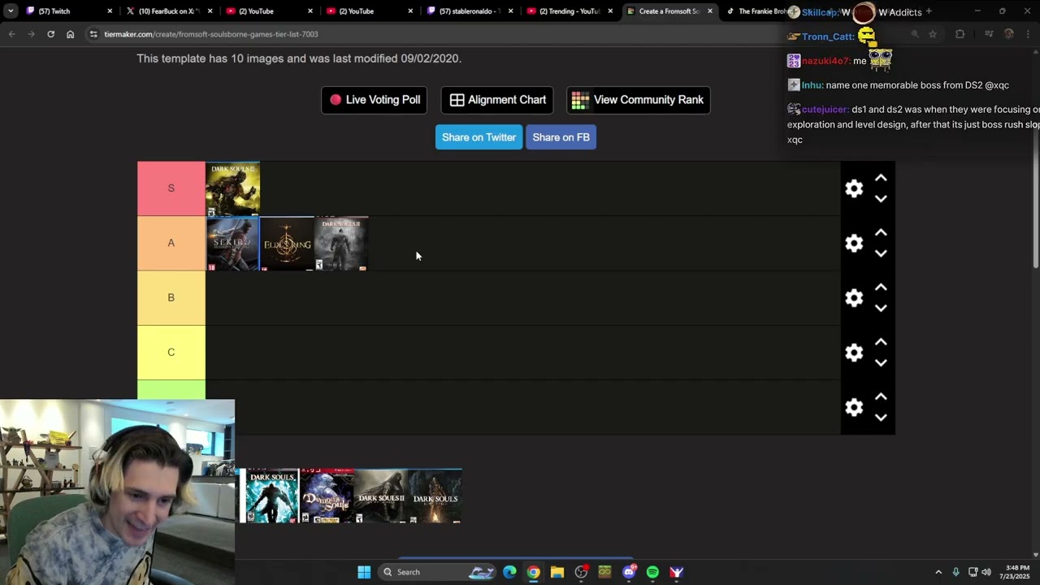Move B tier row down with arrow
The width and height of the screenshot is (1040, 585).
pos(881,308)
